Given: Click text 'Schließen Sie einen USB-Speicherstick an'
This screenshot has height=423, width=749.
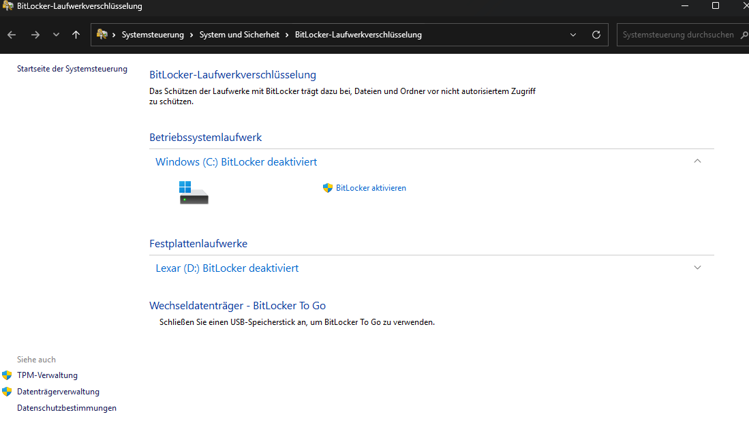Looking at the screenshot, I should tap(232, 322).
